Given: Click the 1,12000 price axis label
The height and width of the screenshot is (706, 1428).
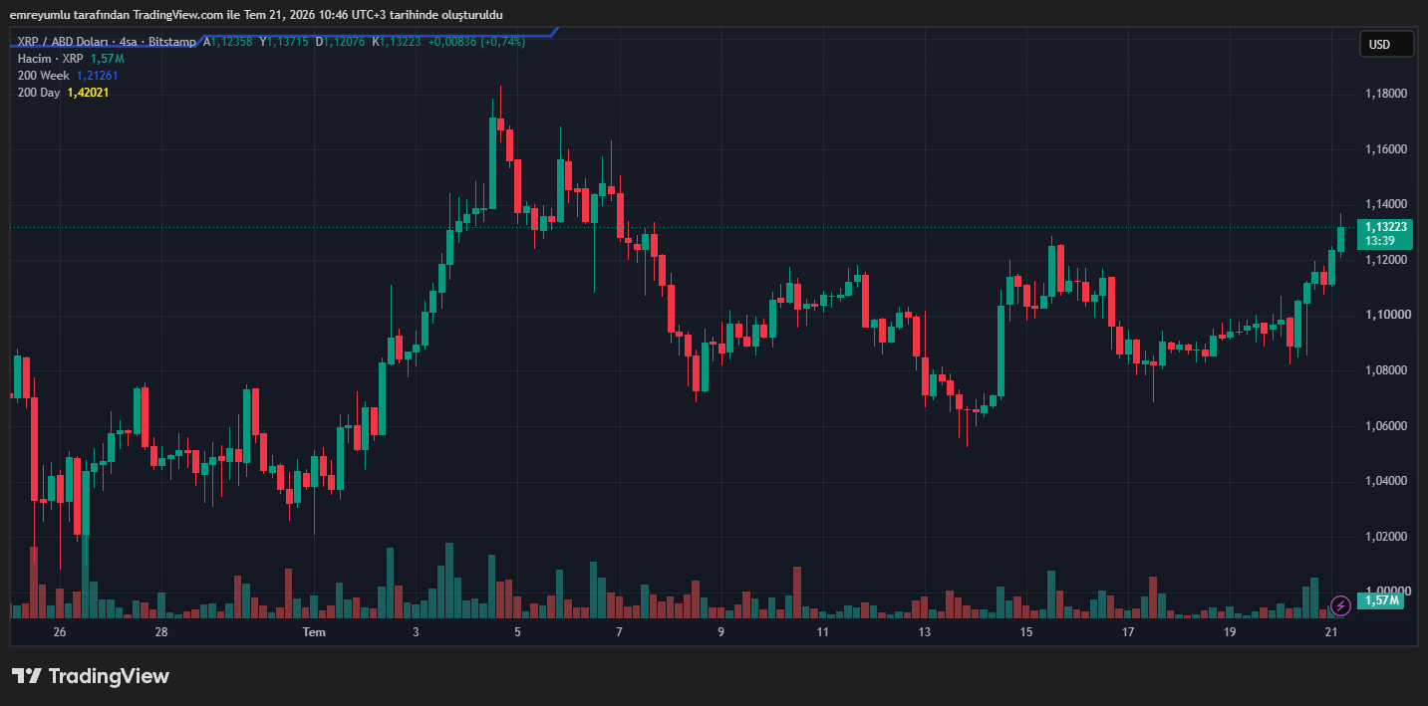Looking at the screenshot, I should 1386,260.
